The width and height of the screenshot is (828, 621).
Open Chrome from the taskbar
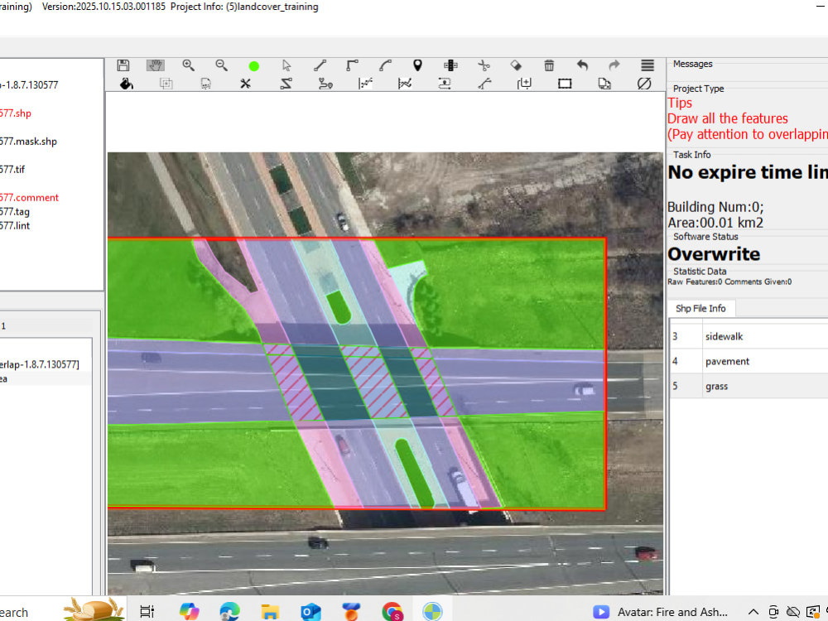[x=392, y=612]
